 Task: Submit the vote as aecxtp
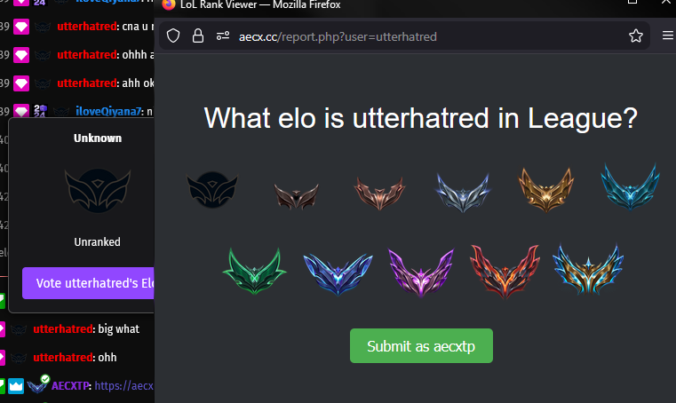(x=421, y=345)
